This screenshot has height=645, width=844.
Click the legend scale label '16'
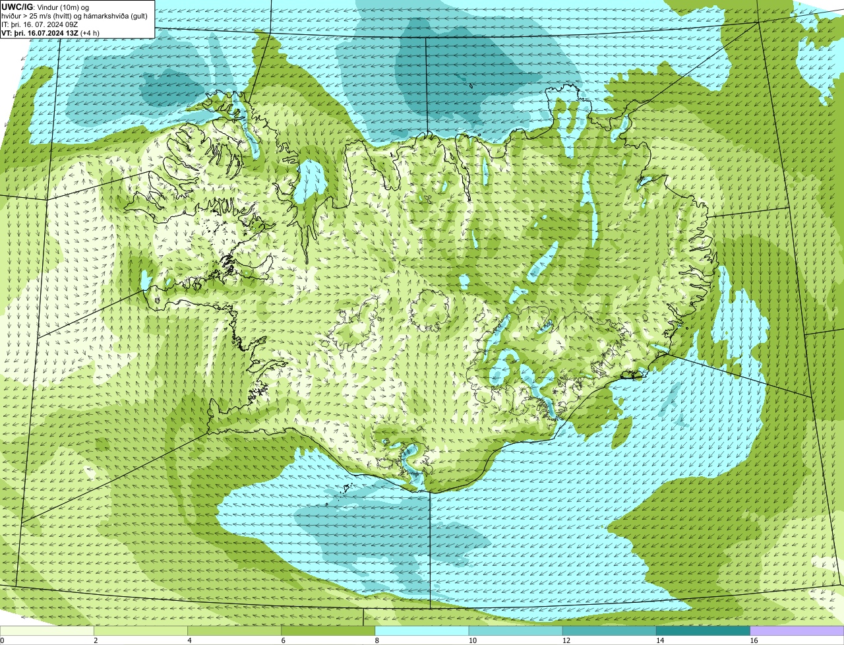754,640
